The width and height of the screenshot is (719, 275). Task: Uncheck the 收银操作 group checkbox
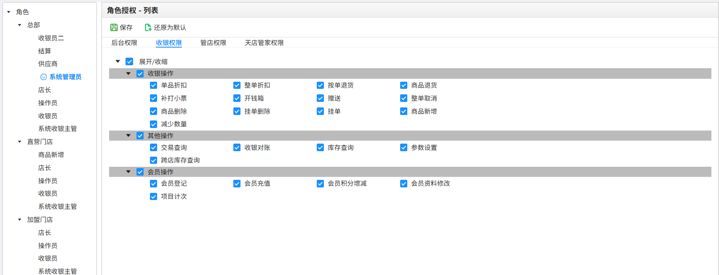tap(140, 74)
